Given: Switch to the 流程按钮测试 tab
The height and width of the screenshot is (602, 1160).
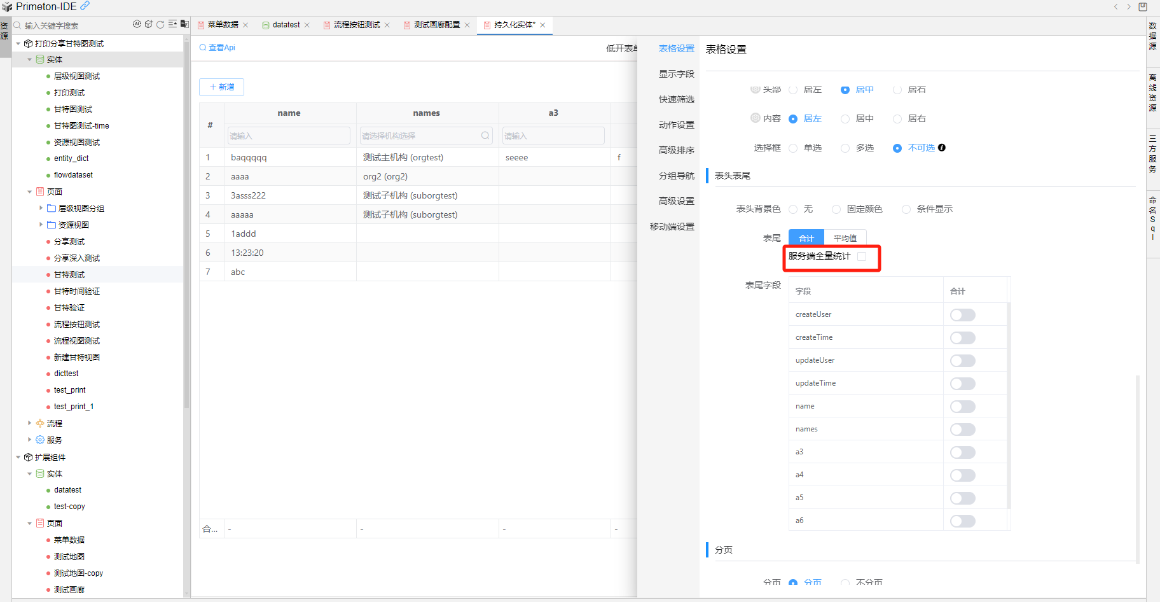Looking at the screenshot, I should tap(356, 25).
